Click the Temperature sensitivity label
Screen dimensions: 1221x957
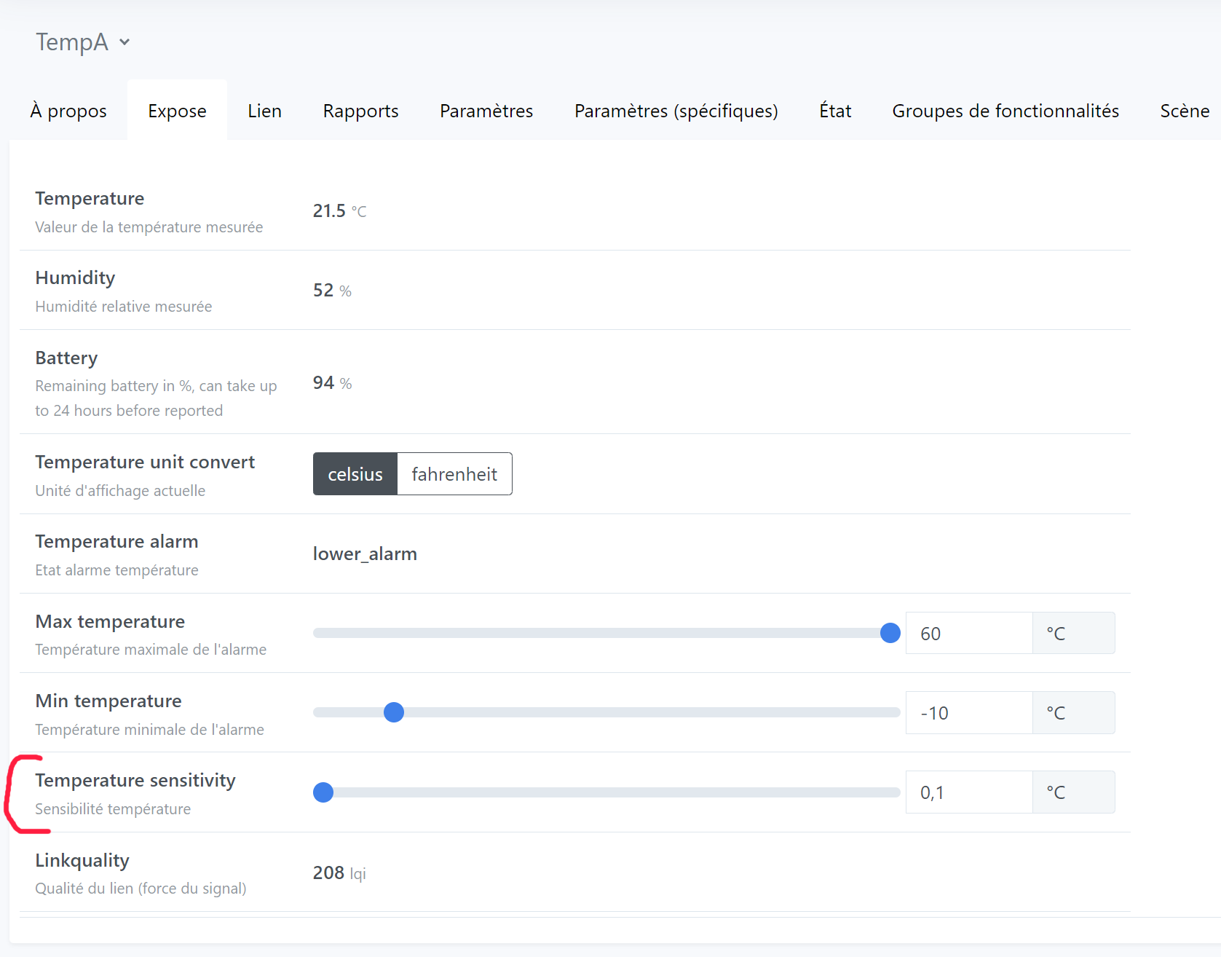coord(135,780)
